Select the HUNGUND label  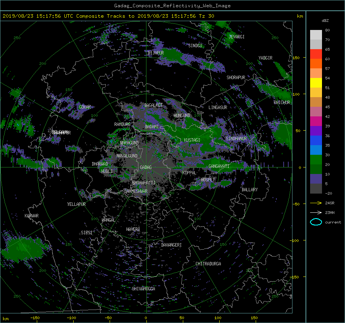coord(182,116)
